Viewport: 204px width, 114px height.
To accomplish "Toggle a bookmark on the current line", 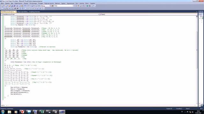I will [26, 9].
